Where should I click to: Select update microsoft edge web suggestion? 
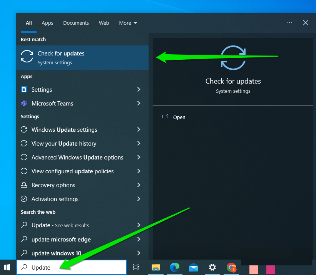tap(61, 240)
